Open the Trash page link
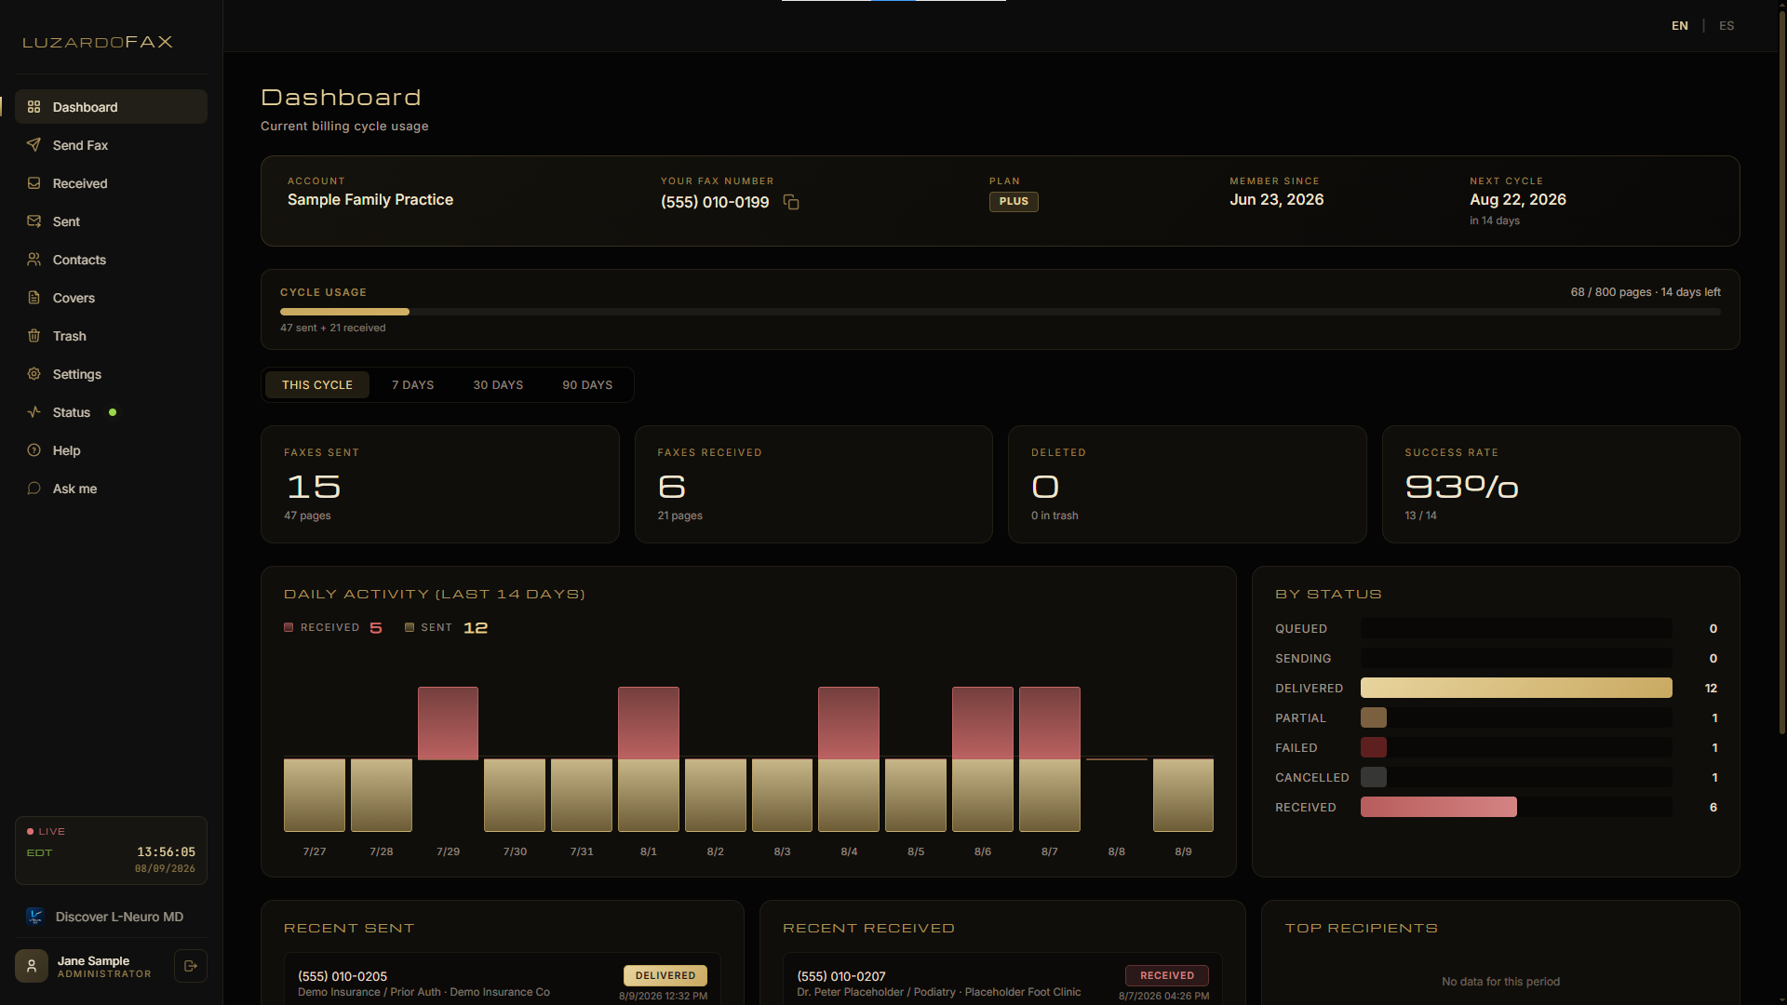 111,336
